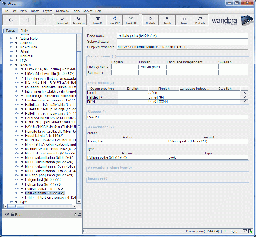
Task: Click the Base name input field
Action: 182,36
